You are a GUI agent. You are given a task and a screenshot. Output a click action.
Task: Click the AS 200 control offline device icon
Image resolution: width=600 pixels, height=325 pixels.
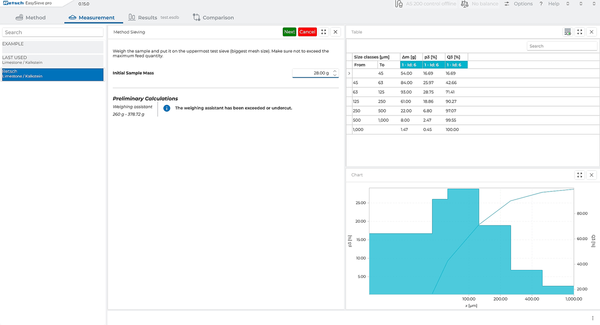click(x=399, y=4)
